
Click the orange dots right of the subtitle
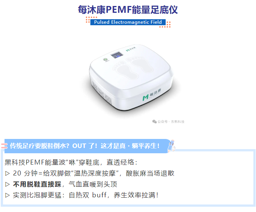(x=165, y=25)
